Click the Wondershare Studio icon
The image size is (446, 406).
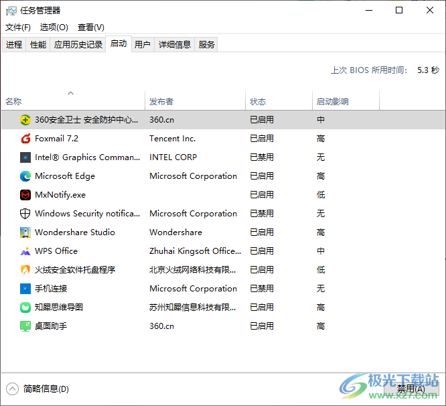pyautogui.click(x=25, y=232)
